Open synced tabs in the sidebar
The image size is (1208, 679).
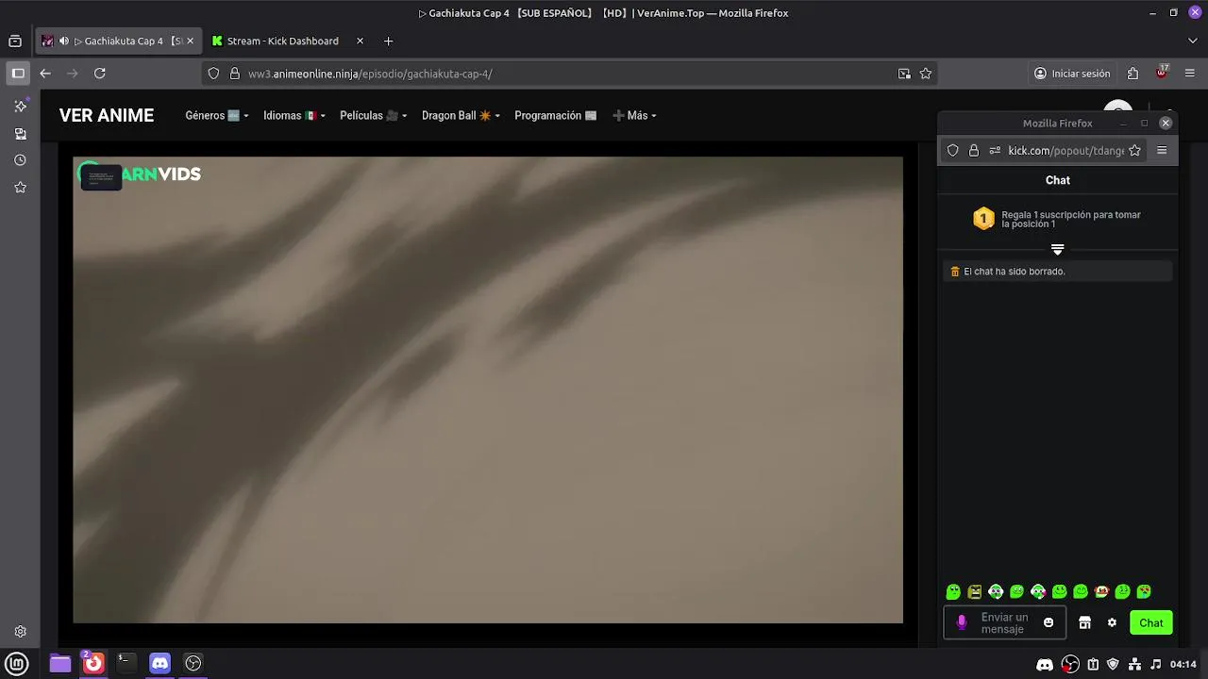pyautogui.click(x=21, y=134)
